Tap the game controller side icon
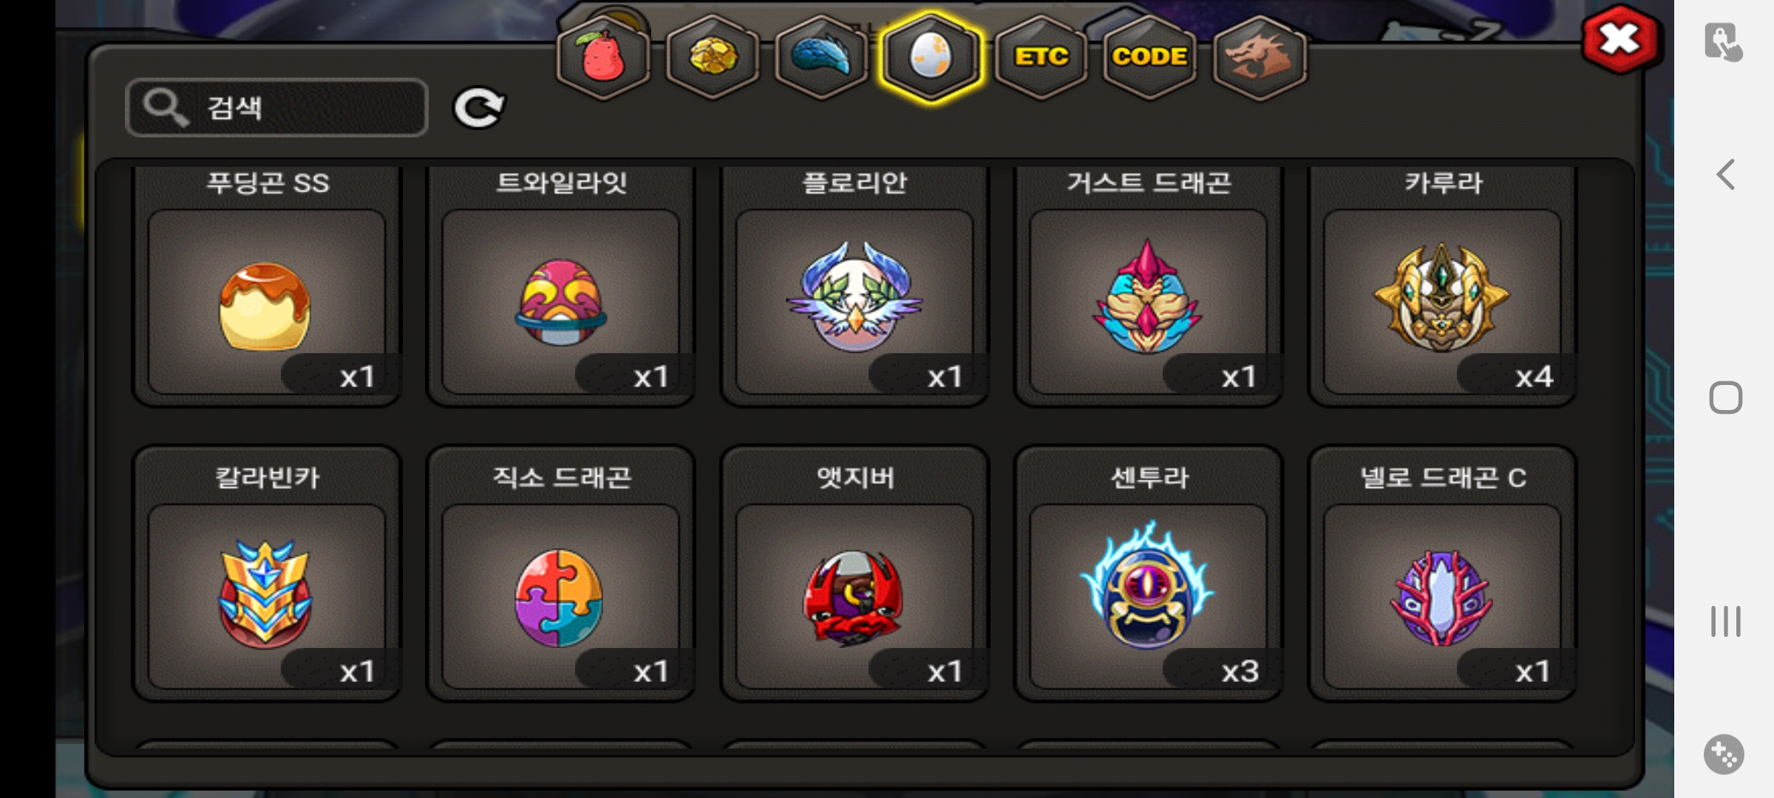1774x798 pixels. (x=1724, y=754)
